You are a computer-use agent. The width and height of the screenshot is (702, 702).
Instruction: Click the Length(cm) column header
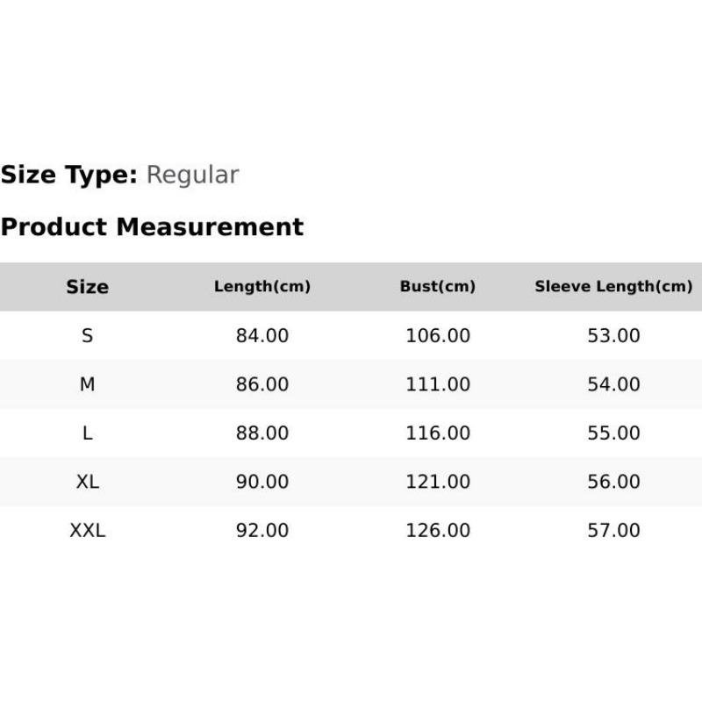click(262, 287)
